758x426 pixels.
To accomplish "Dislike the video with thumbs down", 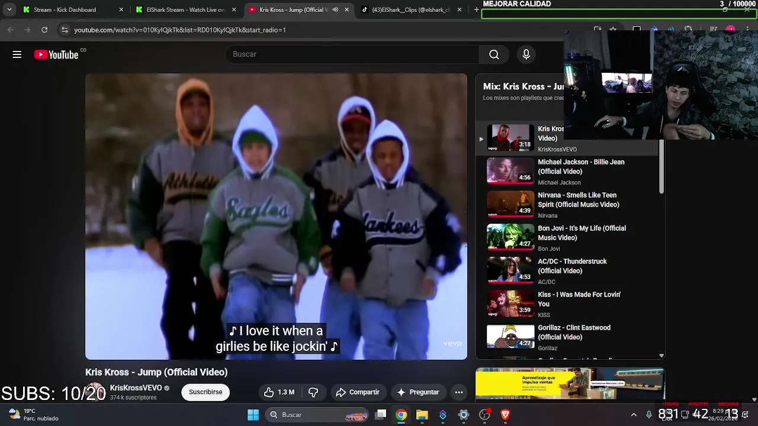I will [313, 392].
